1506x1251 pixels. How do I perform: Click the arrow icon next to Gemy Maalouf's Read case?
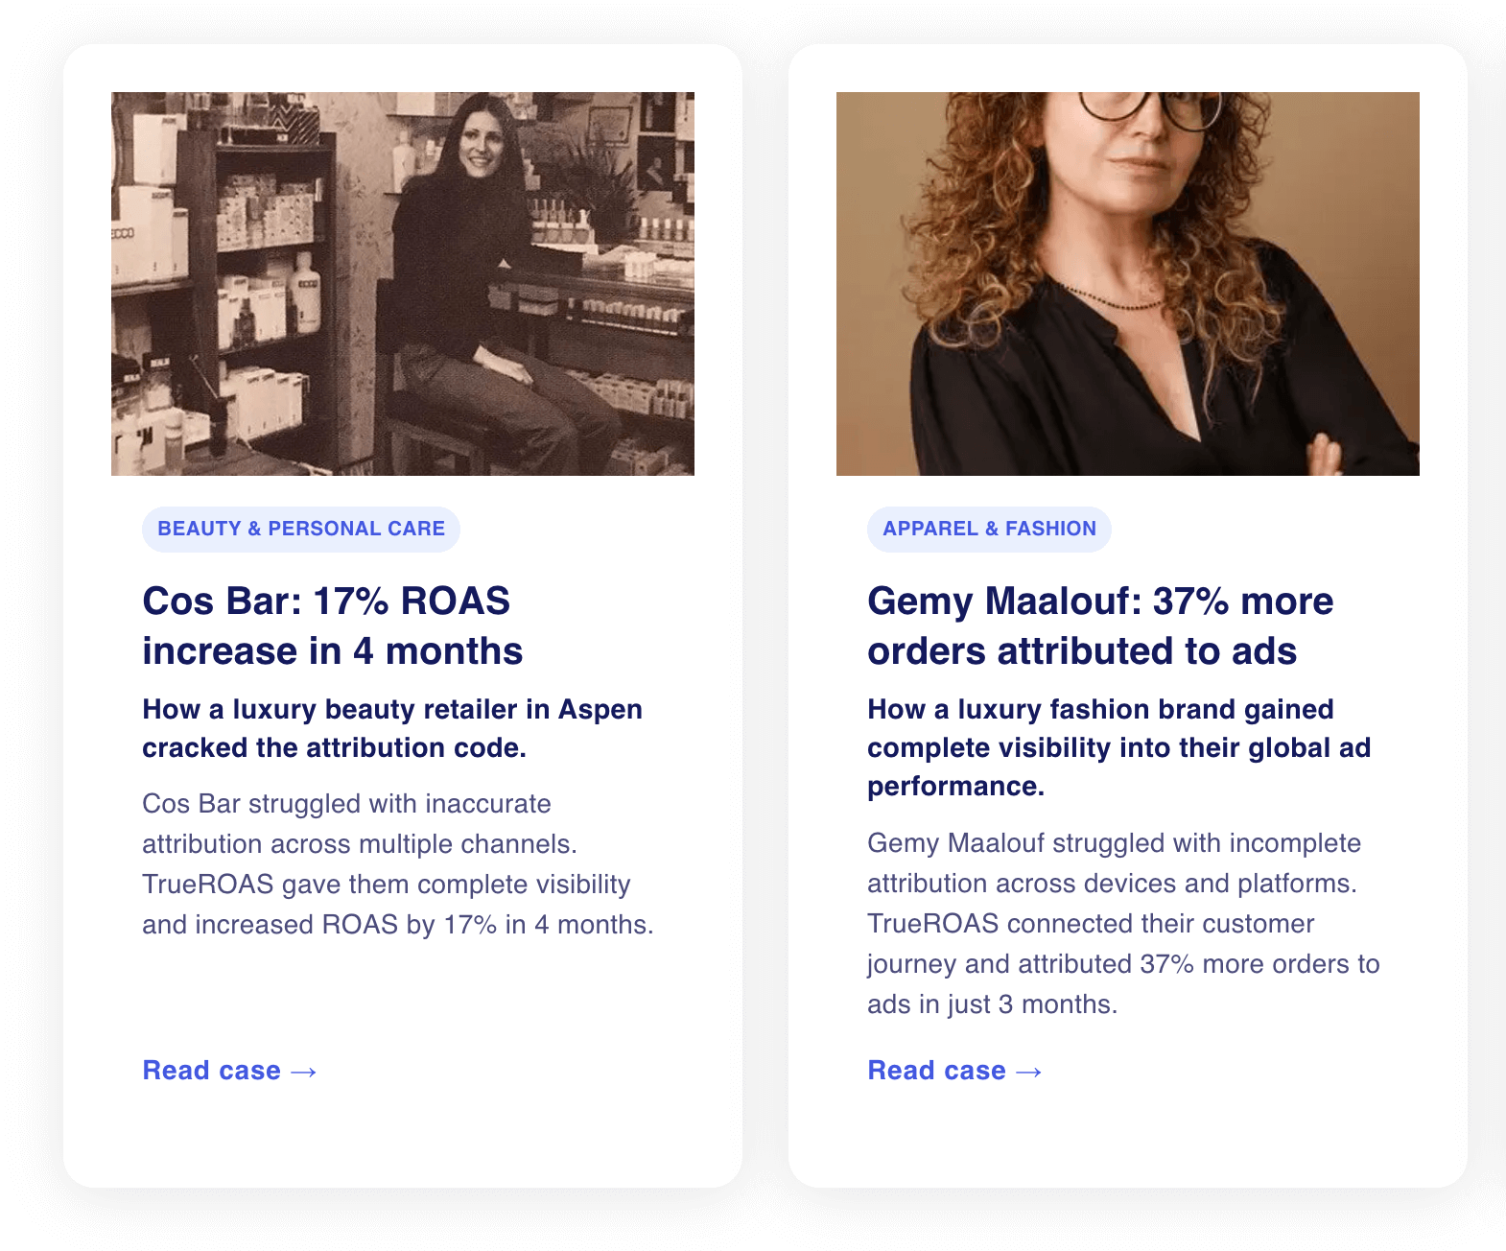[1030, 1071]
